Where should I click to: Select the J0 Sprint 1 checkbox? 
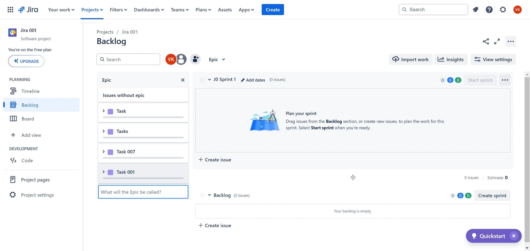click(202, 80)
